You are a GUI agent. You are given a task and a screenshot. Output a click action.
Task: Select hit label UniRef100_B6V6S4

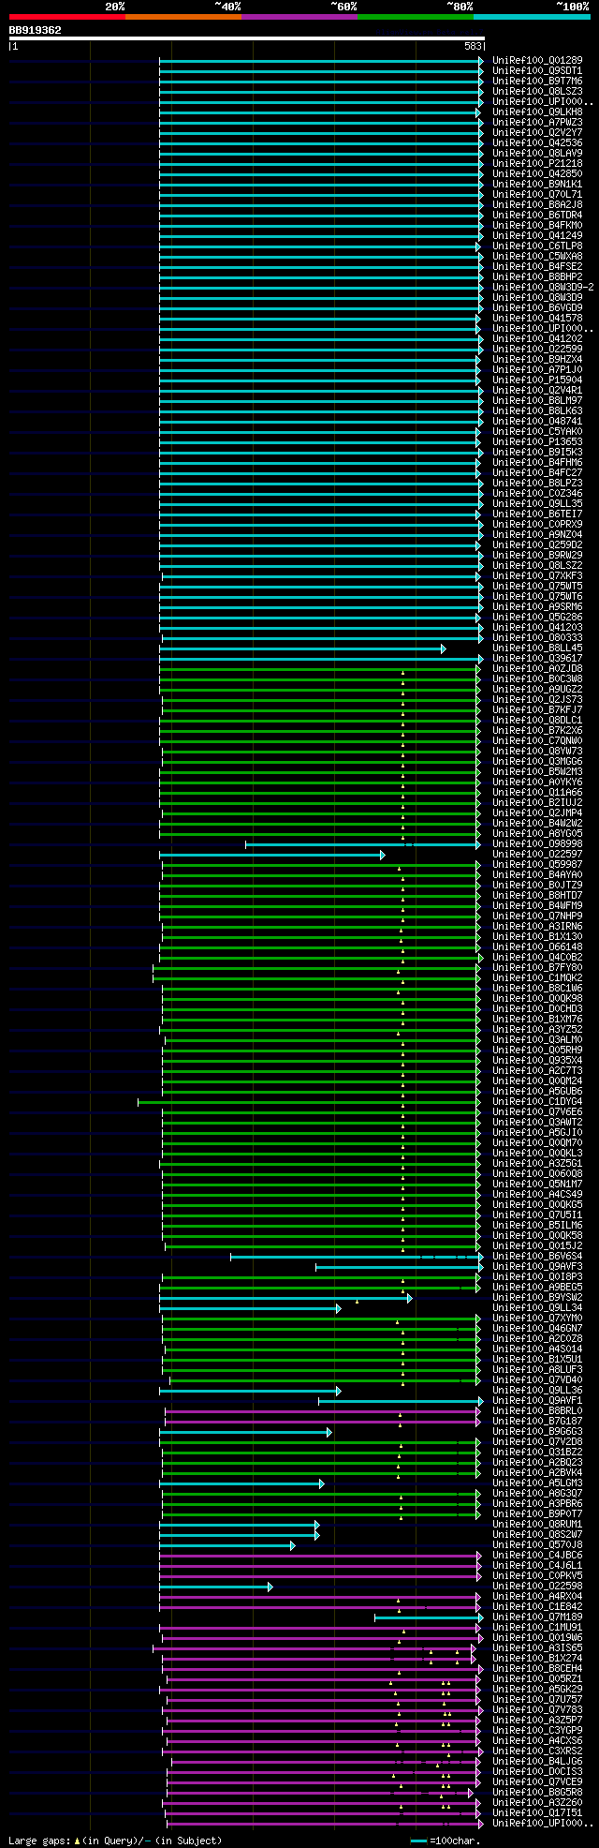(x=537, y=1256)
